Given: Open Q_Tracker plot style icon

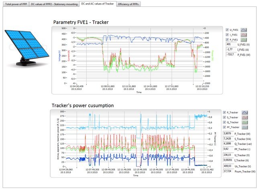Looking at the screenshot, I should click(245, 122).
